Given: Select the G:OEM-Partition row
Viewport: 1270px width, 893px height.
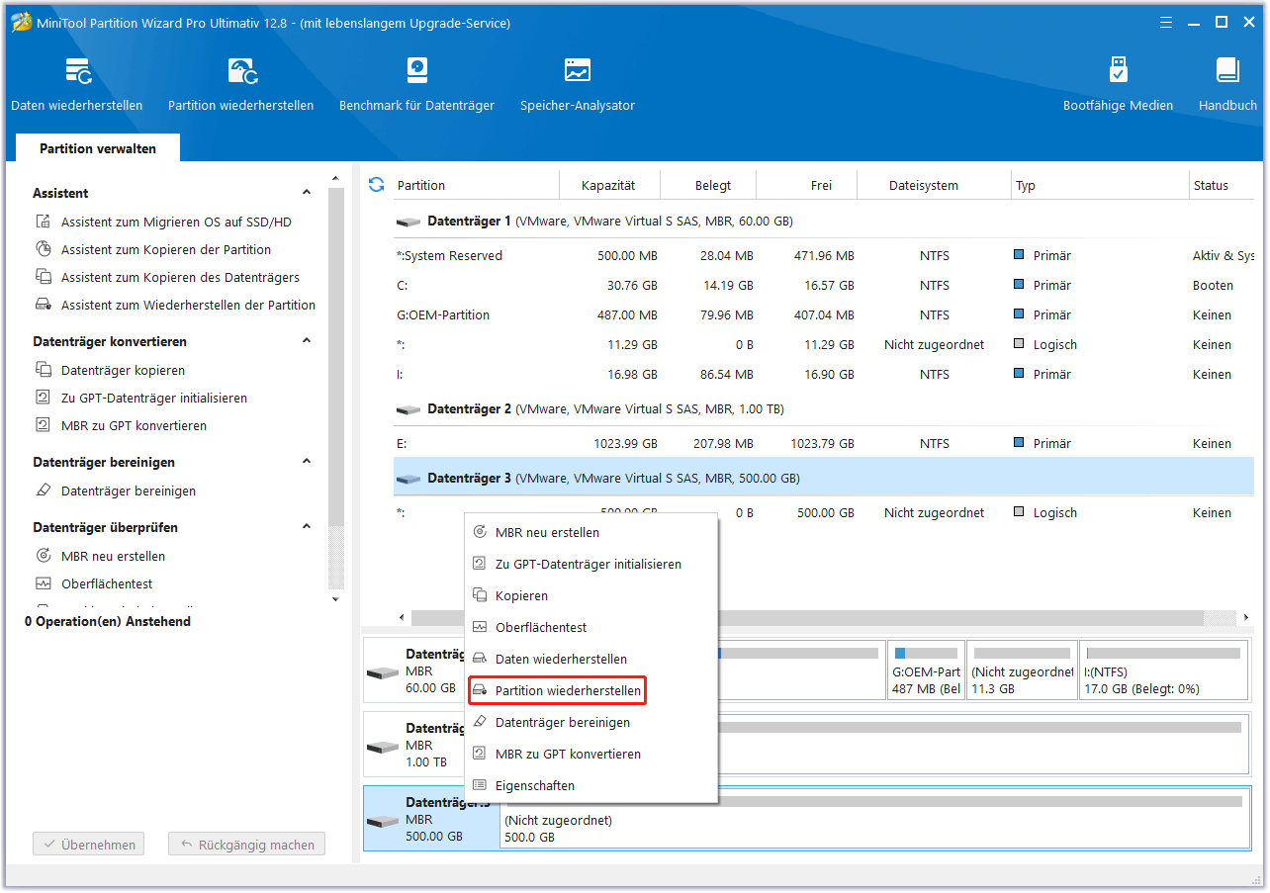Looking at the screenshot, I should click(x=824, y=315).
